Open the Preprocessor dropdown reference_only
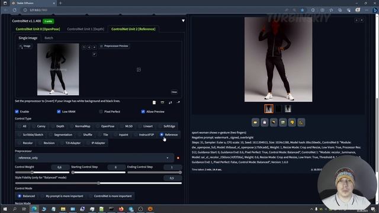Image resolution: width=379 pixels, height=213 pixels. (94, 158)
